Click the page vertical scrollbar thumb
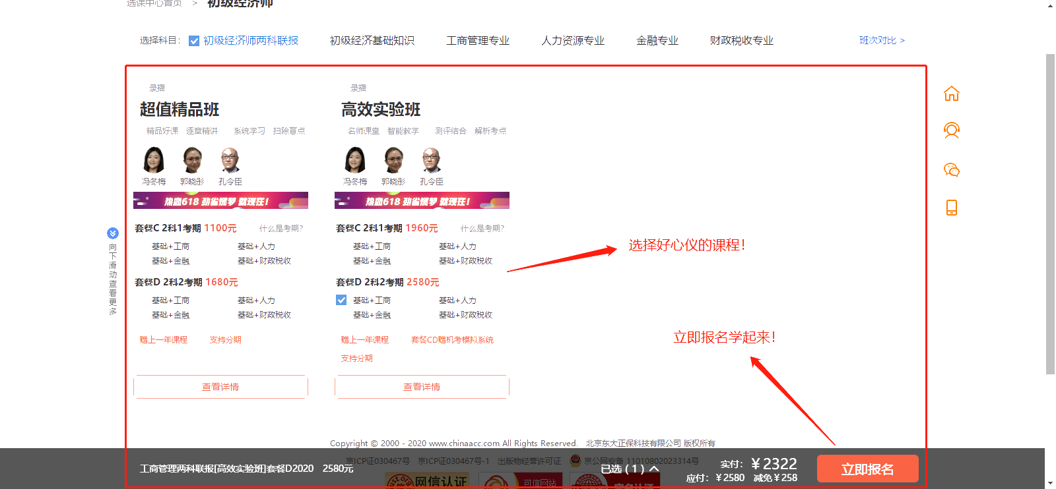 (1050, 211)
